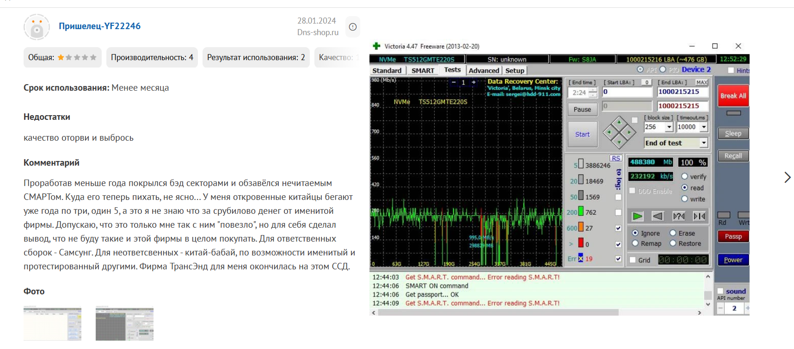
Task: Open the first review photo thumbnail
Action: tap(52, 324)
